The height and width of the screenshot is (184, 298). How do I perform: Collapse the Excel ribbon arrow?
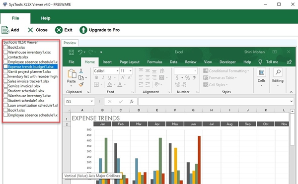pos(291,92)
